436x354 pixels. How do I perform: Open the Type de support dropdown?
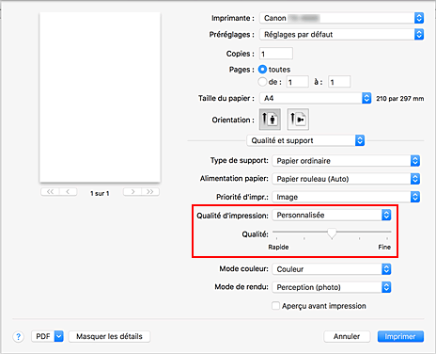point(346,161)
